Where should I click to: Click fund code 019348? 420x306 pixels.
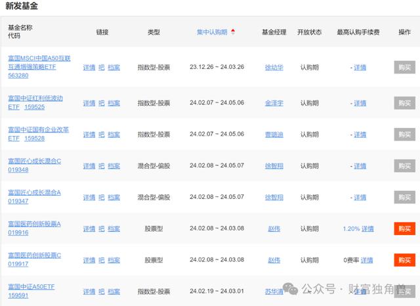point(18,169)
